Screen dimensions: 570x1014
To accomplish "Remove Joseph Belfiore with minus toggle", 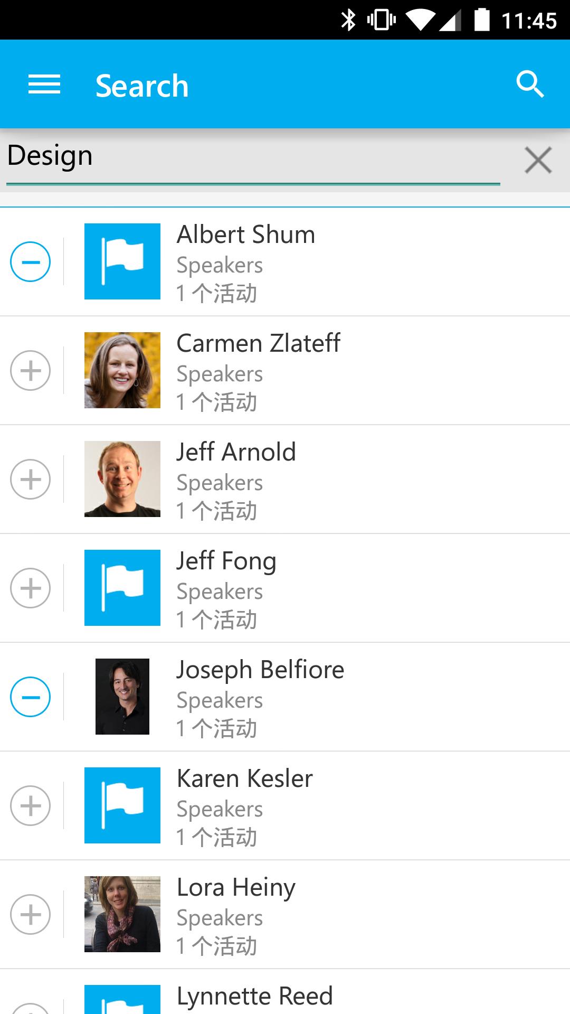I will pyautogui.click(x=31, y=697).
